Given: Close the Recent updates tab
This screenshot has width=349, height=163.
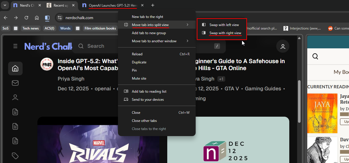Looking at the screenshot, I should coord(73,5).
